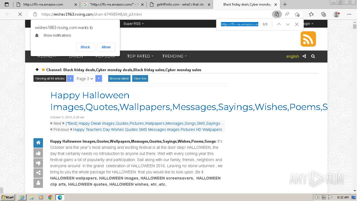Click the find on page icon
Image resolution: width=357 pixels, height=201 pixels.
[276, 14]
